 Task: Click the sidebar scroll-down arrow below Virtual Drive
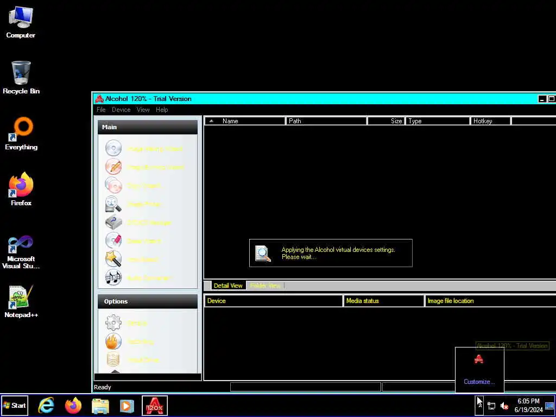(115, 371)
